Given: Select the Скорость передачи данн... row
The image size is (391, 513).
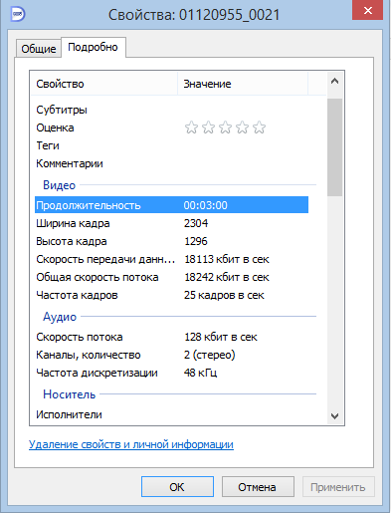Looking at the screenshot, I should point(171,259).
